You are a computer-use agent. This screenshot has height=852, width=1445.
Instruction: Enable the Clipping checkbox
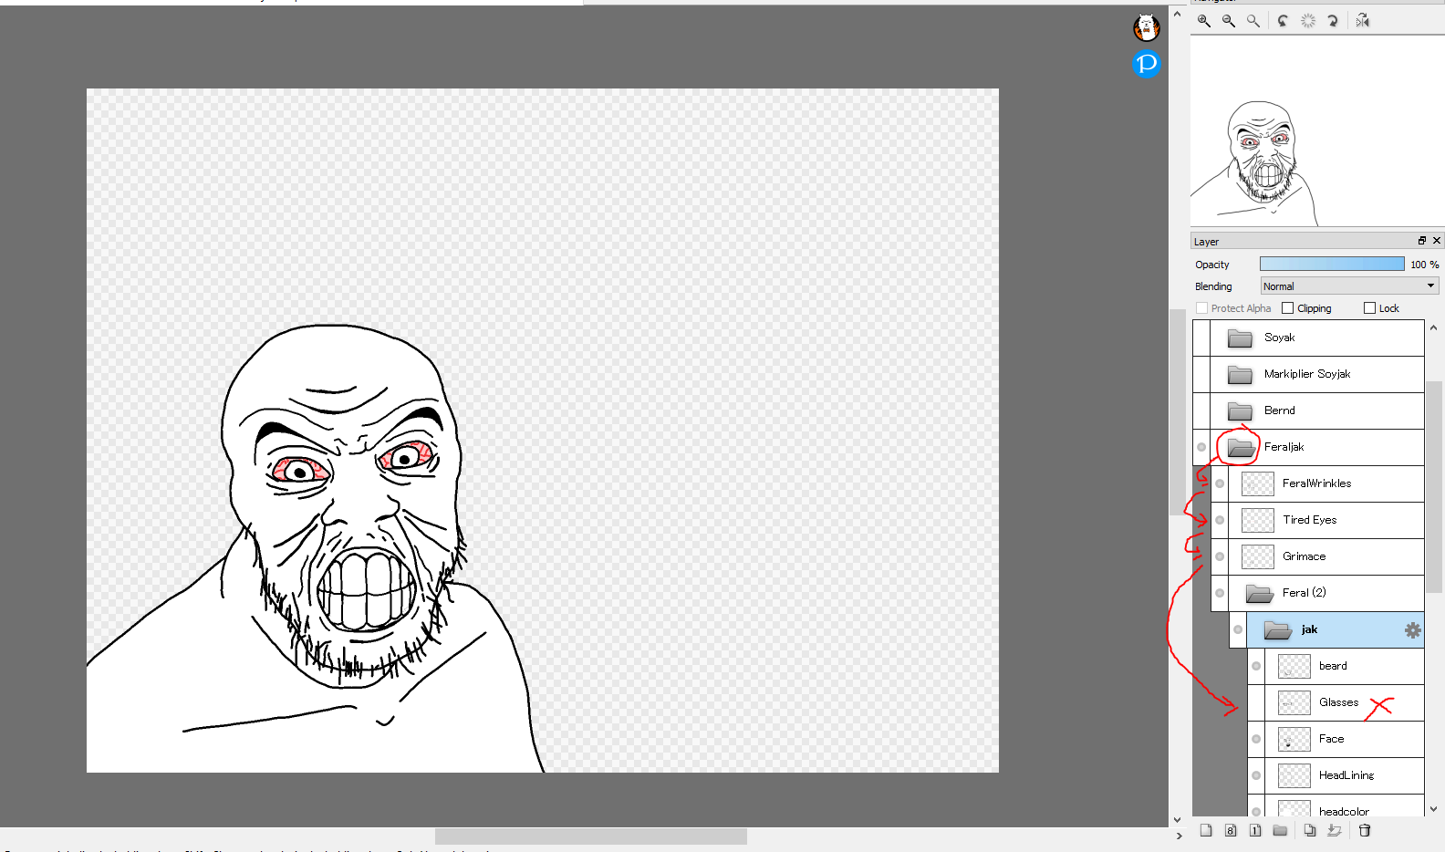(x=1288, y=308)
